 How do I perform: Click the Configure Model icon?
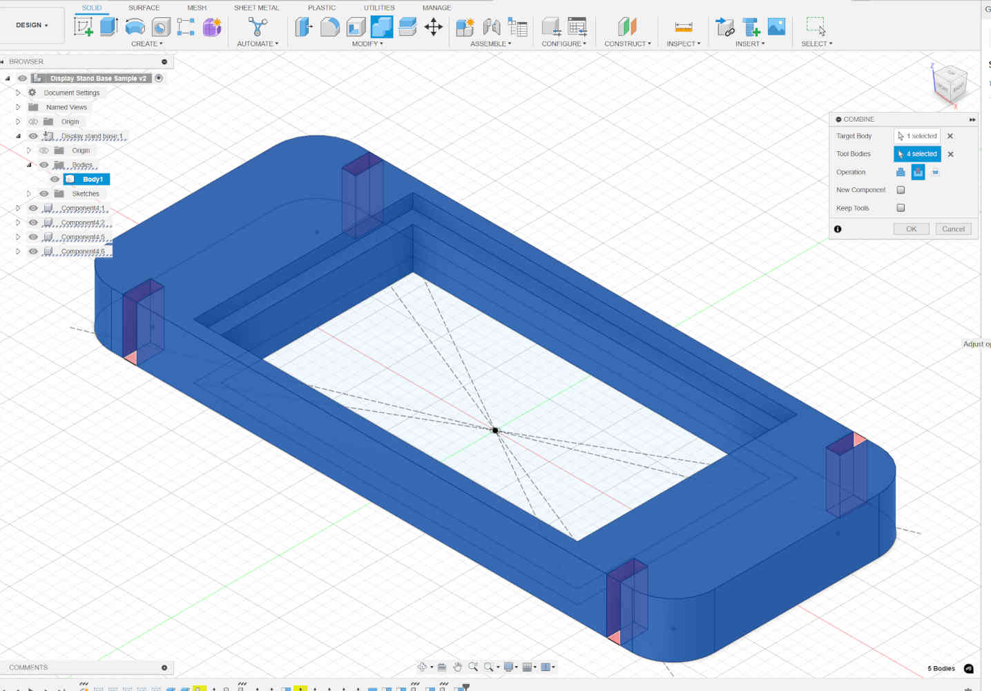pyautogui.click(x=551, y=27)
